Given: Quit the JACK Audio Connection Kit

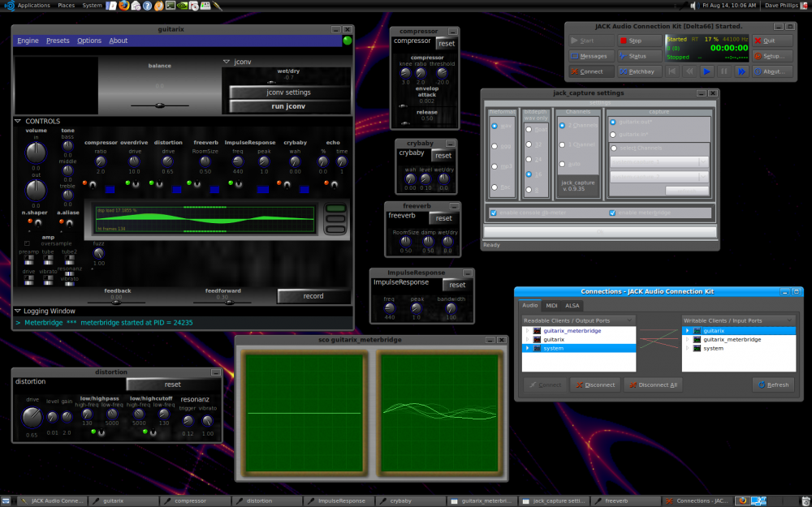Looking at the screenshot, I should pos(772,41).
